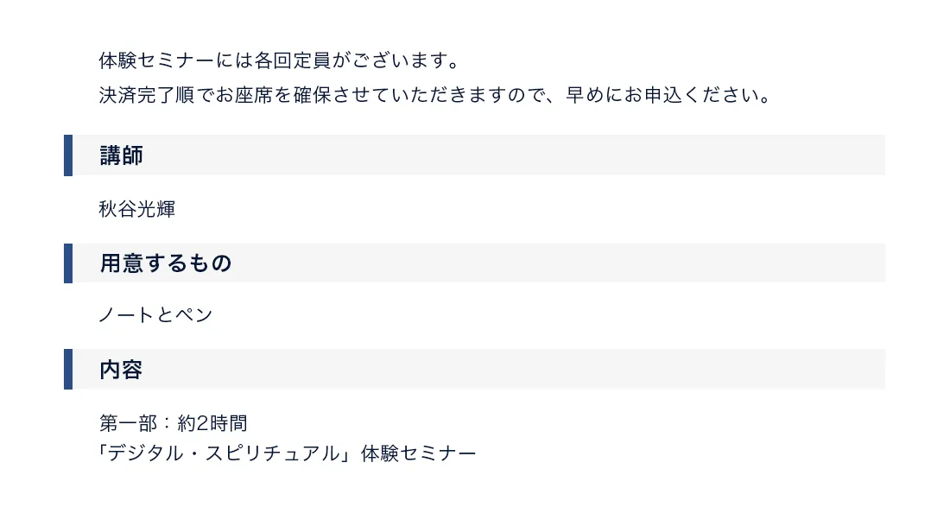This screenshot has height=507, width=950.
Task: Click the blue accent bar beside 講師
Action: click(68, 155)
